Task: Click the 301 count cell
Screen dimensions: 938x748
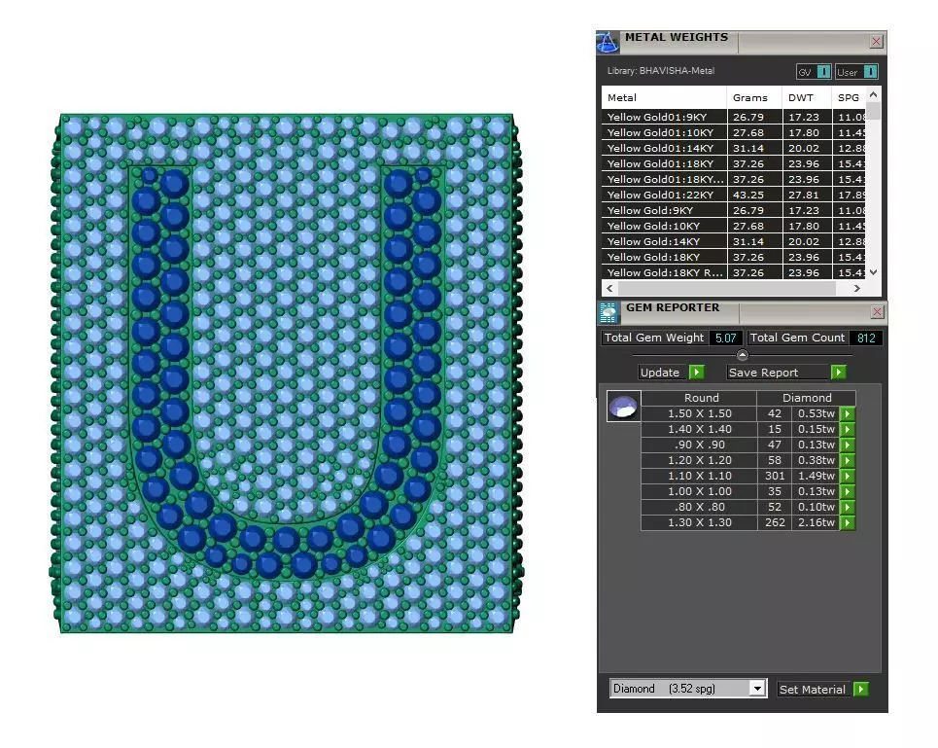Action: [x=774, y=476]
